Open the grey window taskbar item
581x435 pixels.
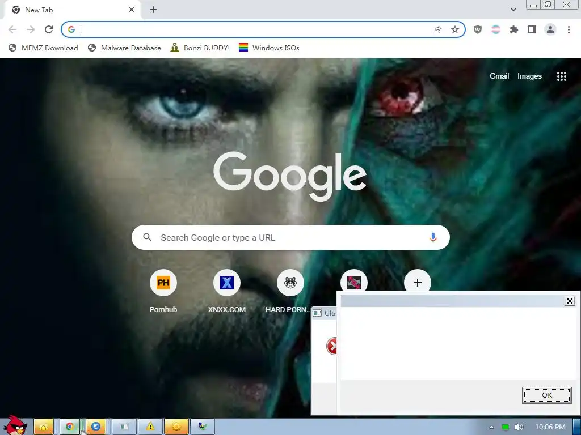click(x=124, y=427)
